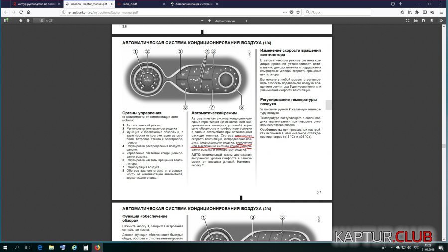
Task: Print the PDF document
Action: tap(416, 21)
